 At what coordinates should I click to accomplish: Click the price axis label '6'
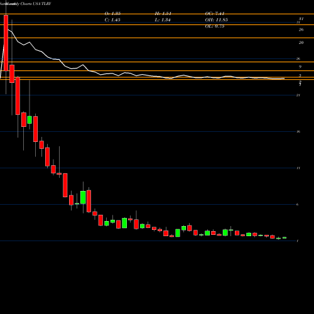(298, 204)
